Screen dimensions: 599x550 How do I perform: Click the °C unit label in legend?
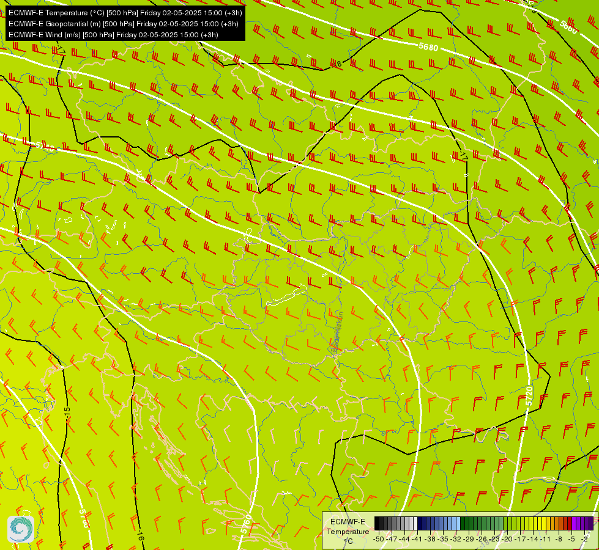click(x=348, y=541)
